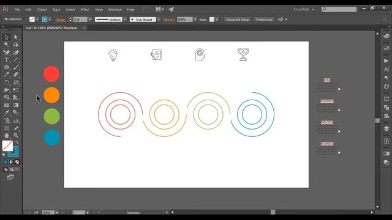The width and height of the screenshot is (392, 220).
Task: Open the fill color dropdown
Action: [37, 20]
